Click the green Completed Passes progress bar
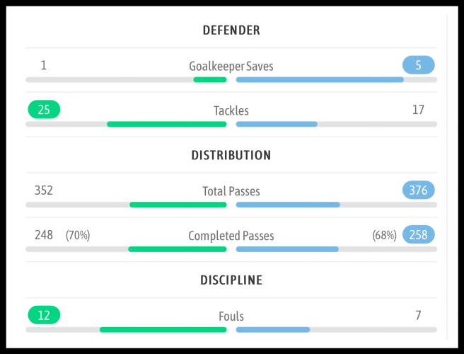 (x=178, y=249)
